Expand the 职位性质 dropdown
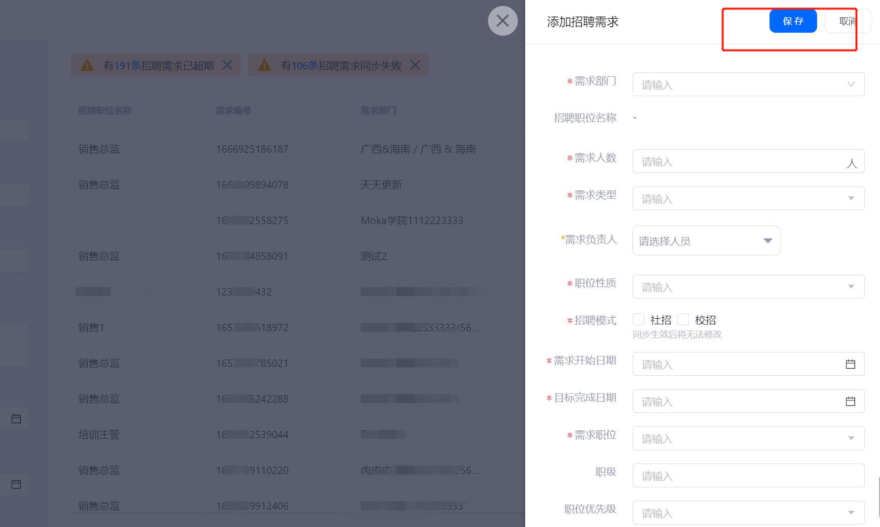880x527 pixels. coord(748,287)
